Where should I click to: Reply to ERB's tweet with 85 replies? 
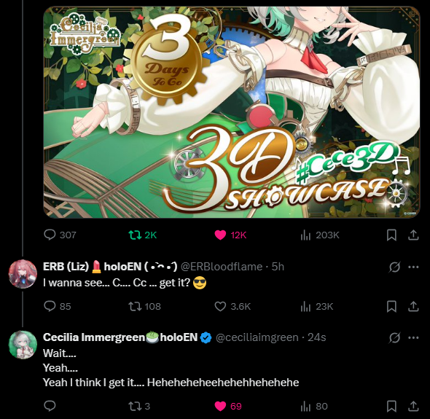(58, 306)
